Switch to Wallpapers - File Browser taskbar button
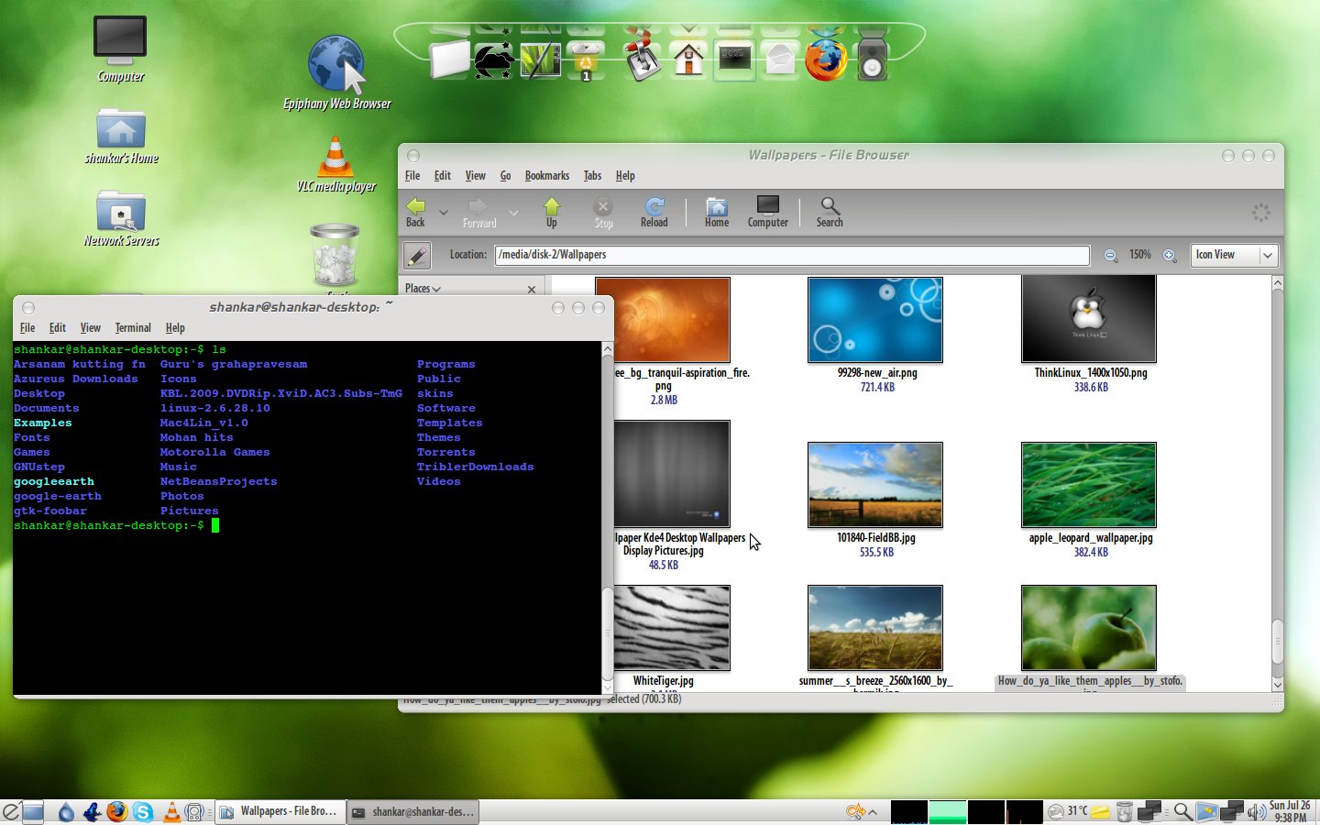The height and width of the screenshot is (825, 1320). pos(280,811)
